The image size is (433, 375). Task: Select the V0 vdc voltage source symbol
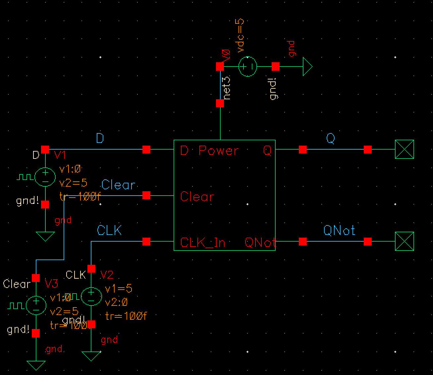click(247, 67)
